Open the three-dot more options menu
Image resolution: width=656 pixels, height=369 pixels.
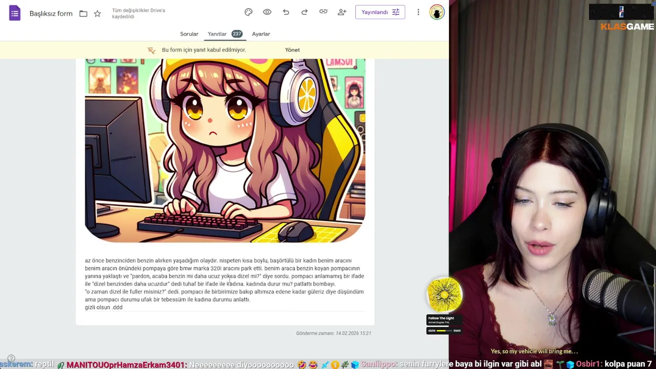pos(418,12)
